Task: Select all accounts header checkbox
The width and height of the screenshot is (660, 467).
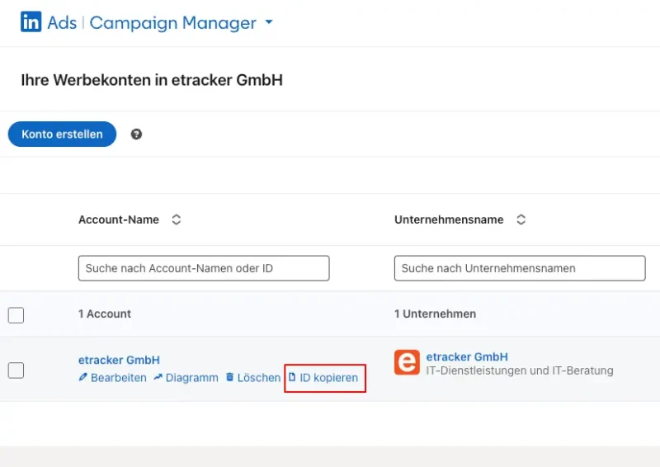Action: pos(16,314)
